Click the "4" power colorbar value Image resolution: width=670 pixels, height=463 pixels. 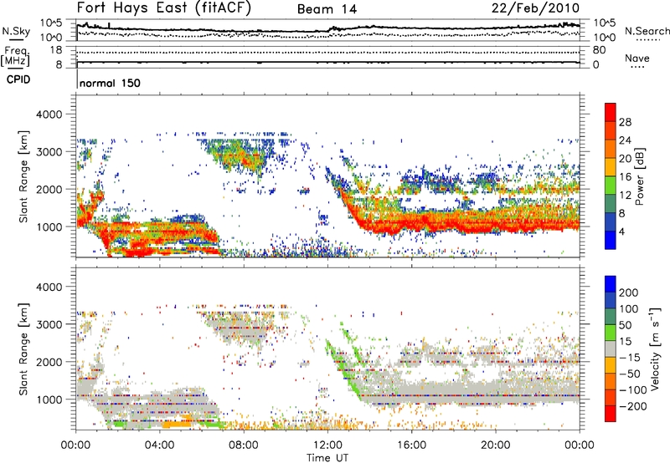coord(621,231)
